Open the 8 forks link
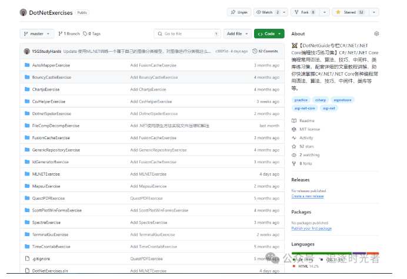407x279 pixels. click(302, 163)
